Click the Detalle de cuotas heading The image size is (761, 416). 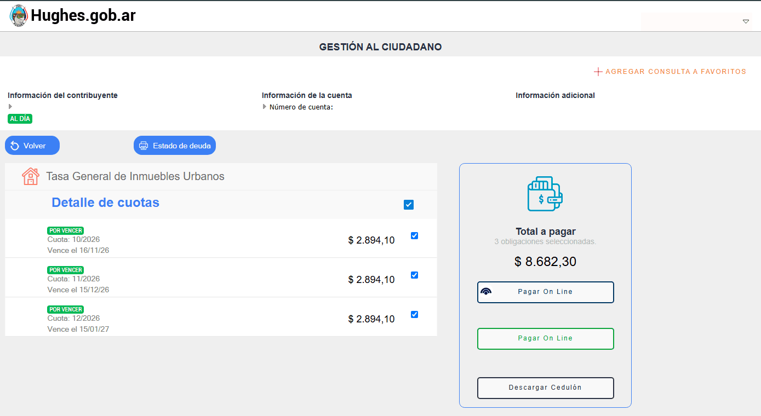(105, 203)
